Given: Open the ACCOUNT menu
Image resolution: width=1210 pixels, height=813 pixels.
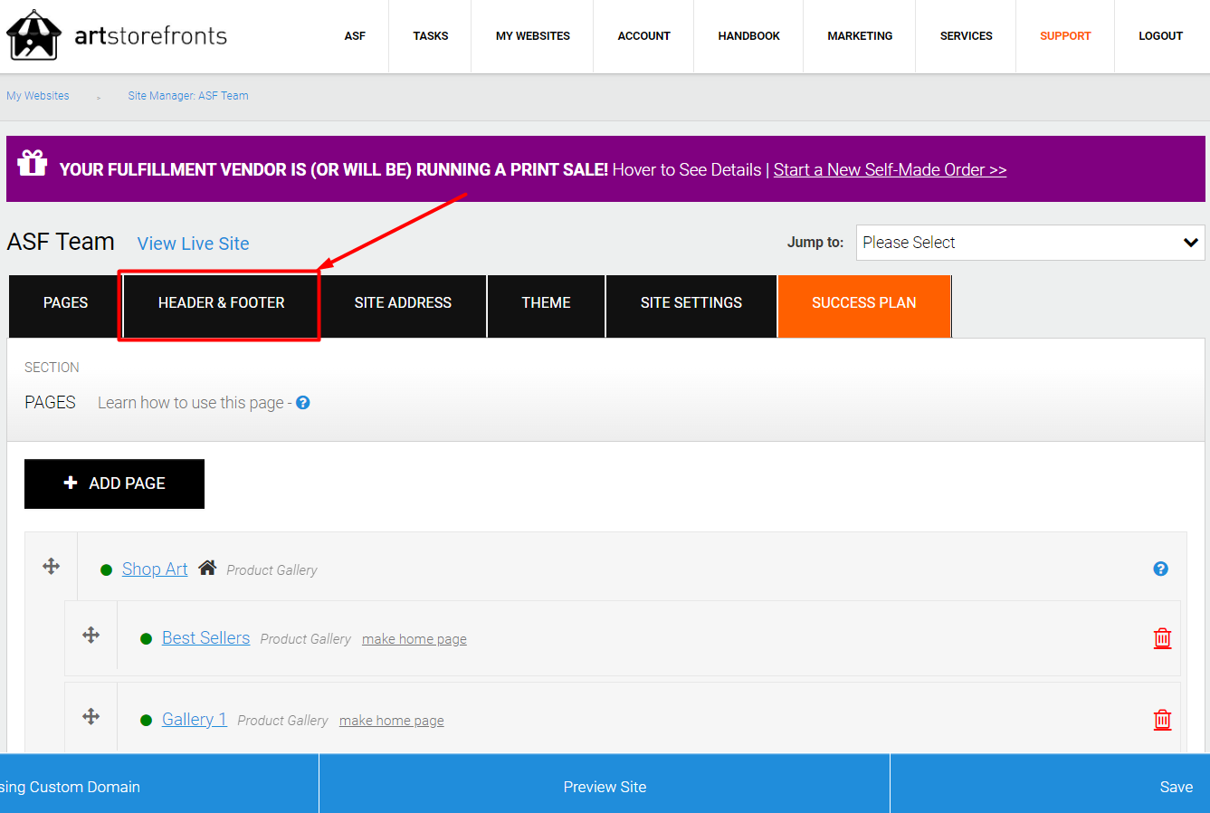Looking at the screenshot, I should 644,36.
